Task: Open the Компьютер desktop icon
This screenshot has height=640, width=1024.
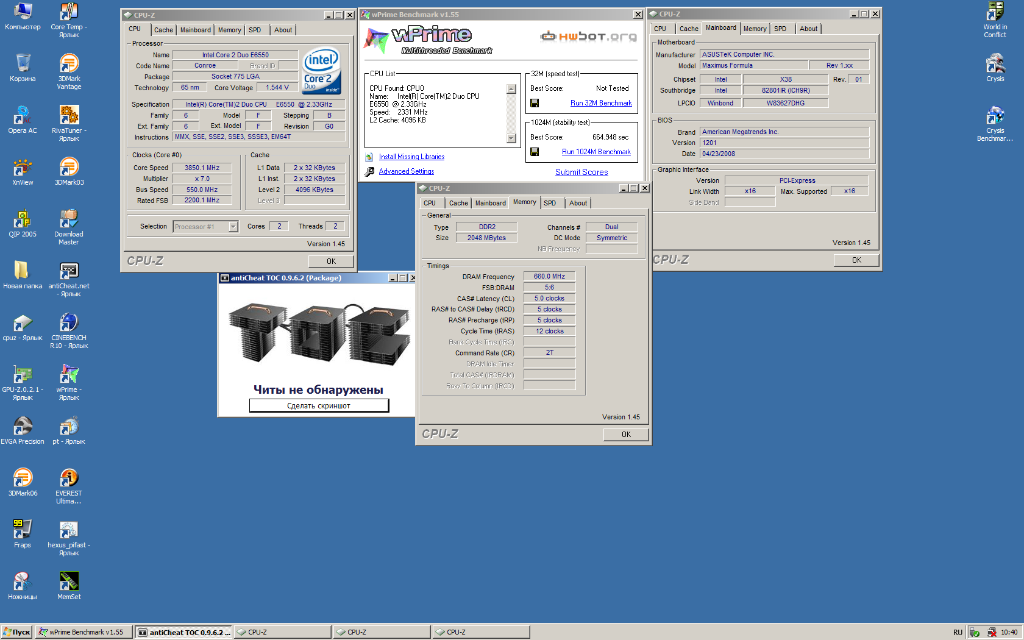Action: [x=23, y=12]
